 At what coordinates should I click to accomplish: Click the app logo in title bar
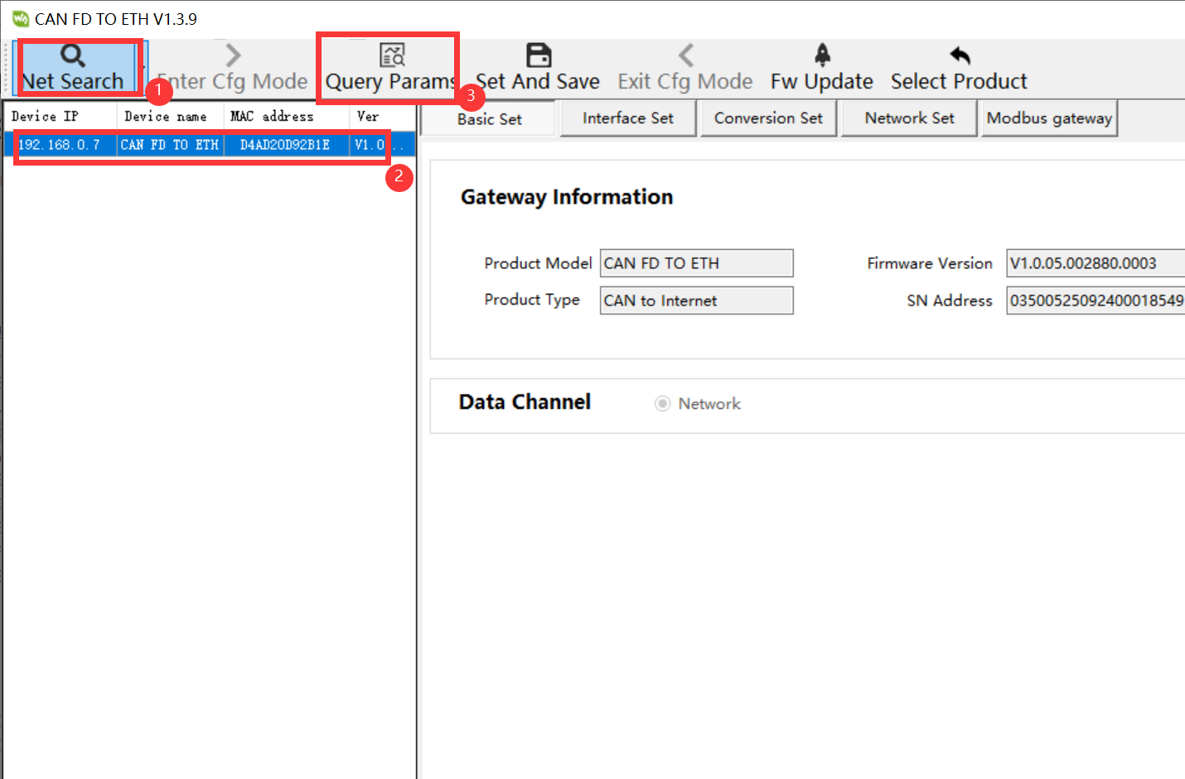[20, 19]
